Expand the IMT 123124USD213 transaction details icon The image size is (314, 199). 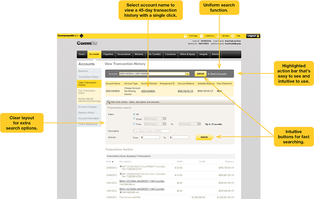click(121, 166)
